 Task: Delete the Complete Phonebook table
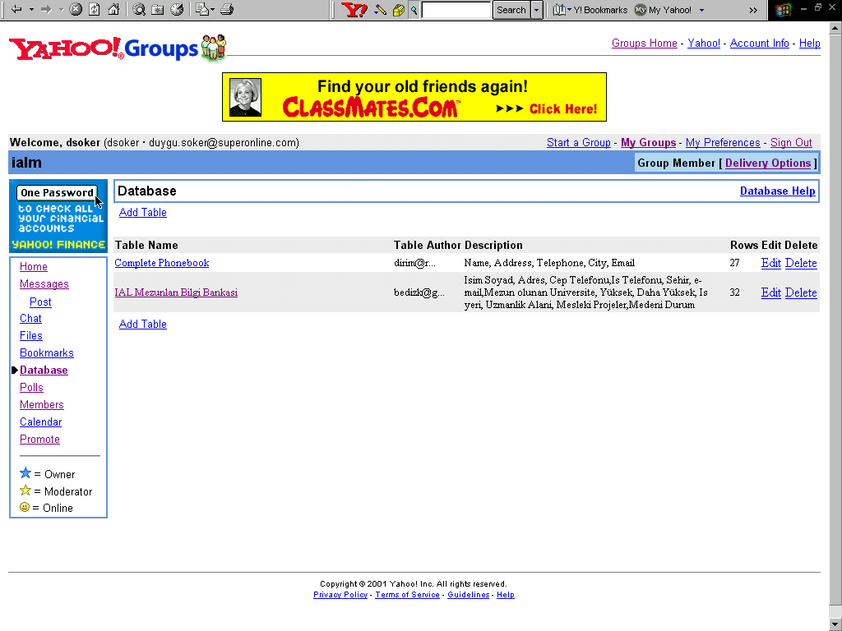(x=801, y=263)
